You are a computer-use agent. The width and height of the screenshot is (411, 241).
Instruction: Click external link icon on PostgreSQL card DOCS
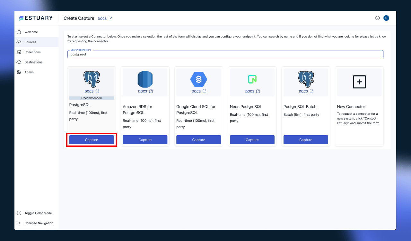pyautogui.click(x=97, y=91)
